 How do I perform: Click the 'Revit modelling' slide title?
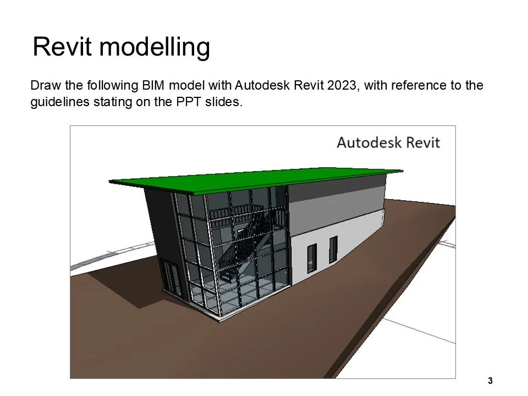coord(121,47)
